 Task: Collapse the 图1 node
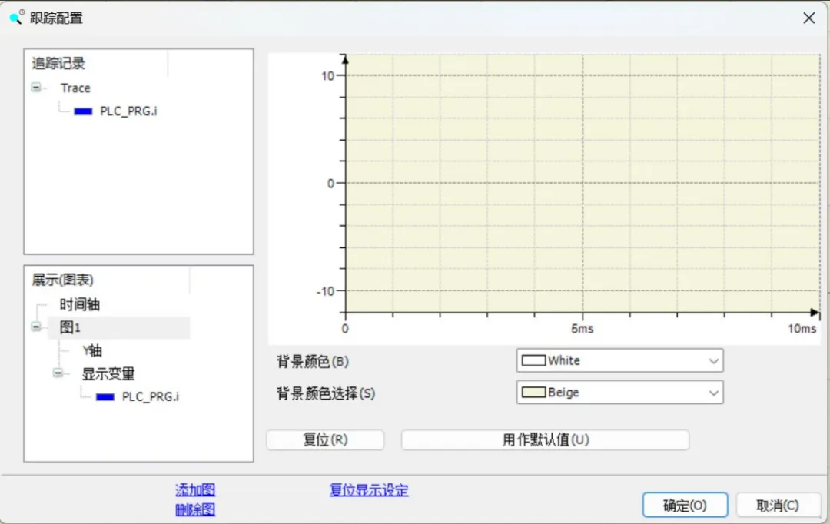pos(35,327)
